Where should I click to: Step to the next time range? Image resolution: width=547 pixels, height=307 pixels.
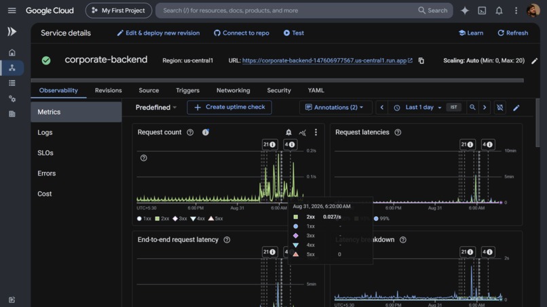[485, 107]
